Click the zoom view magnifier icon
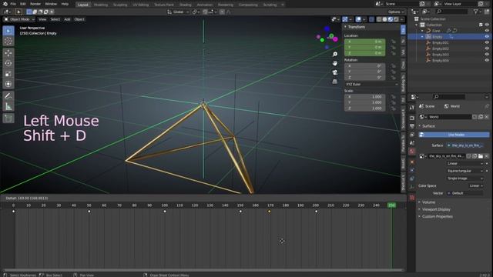The image size is (493, 277). coord(335,55)
